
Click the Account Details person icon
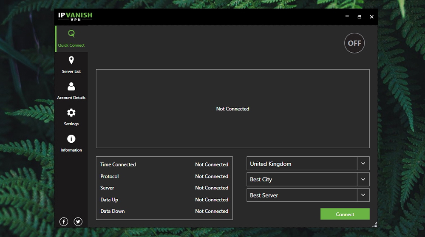71,86
